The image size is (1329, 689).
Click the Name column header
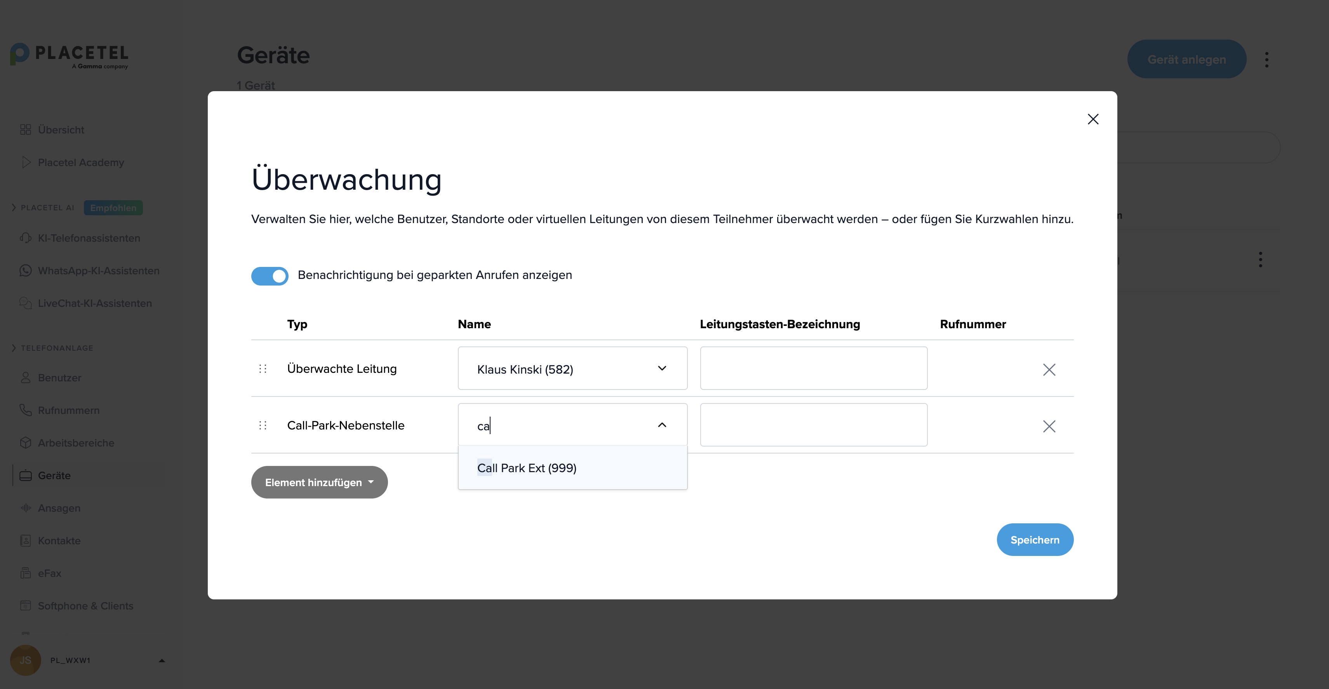(474, 324)
